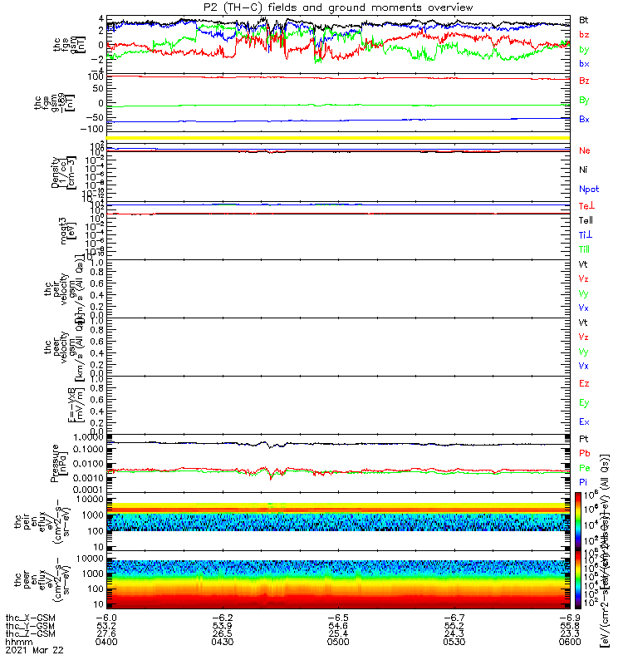Select the Ti⊥ temperature legend label
The width and height of the screenshot is (623, 665).
pos(586,235)
